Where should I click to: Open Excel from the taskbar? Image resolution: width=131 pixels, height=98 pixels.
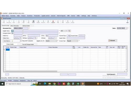(x=78, y=84)
